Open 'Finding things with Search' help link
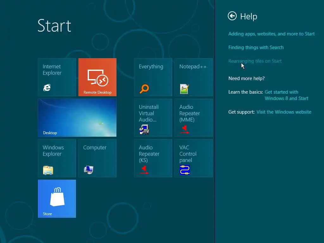The width and height of the screenshot is (324, 243). pyautogui.click(x=256, y=47)
